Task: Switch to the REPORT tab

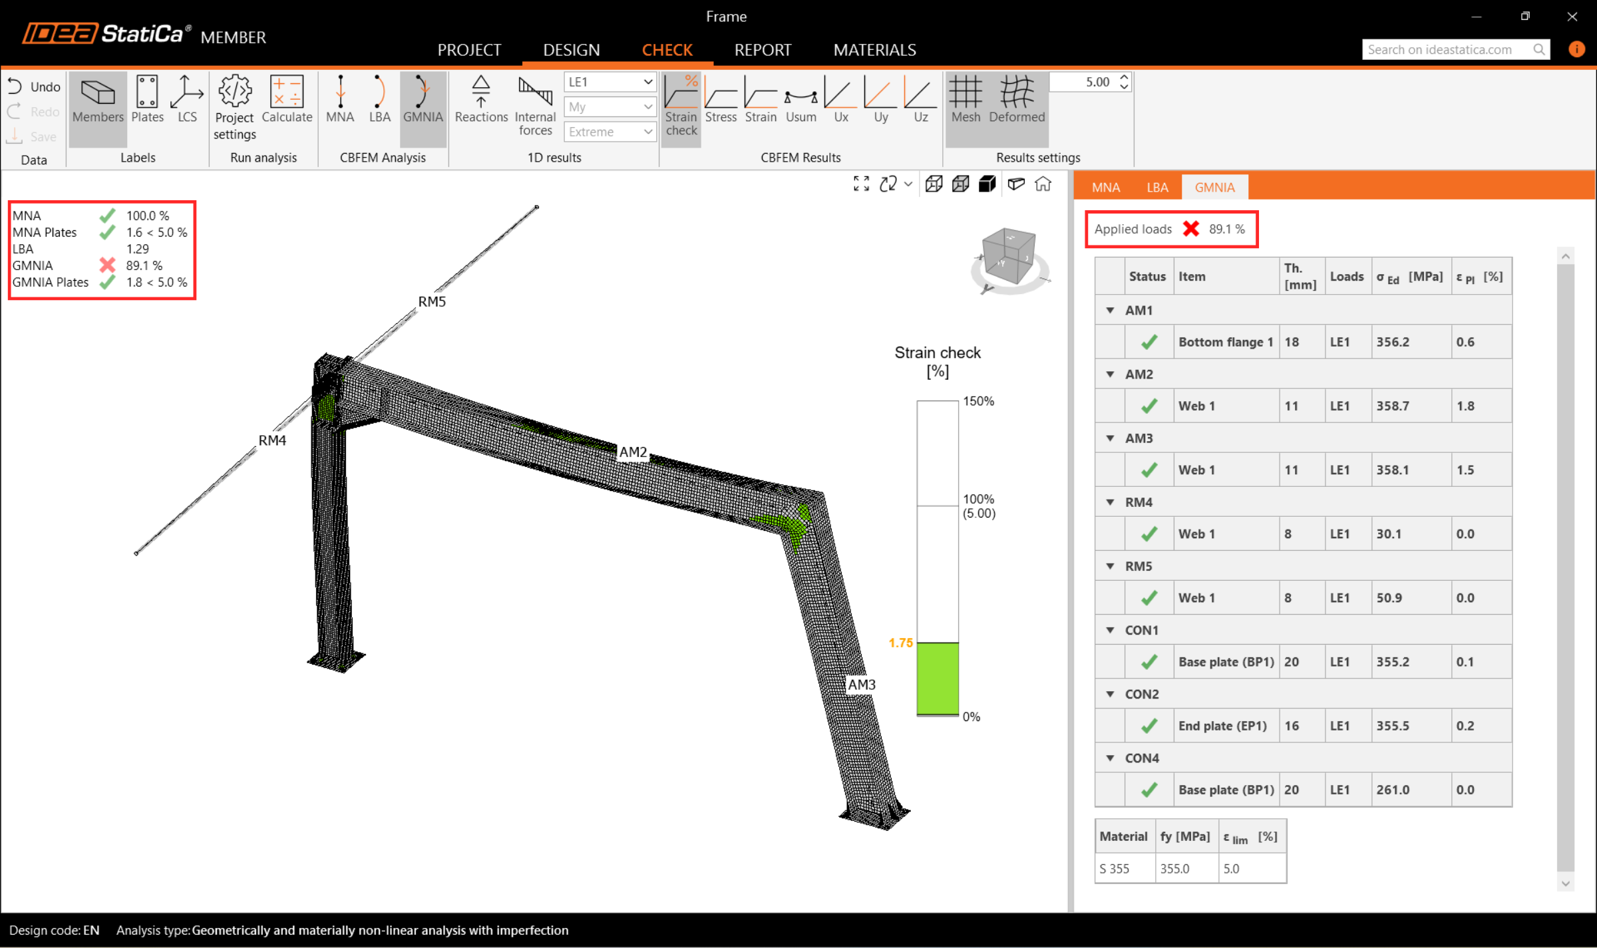Action: (x=763, y=50)
